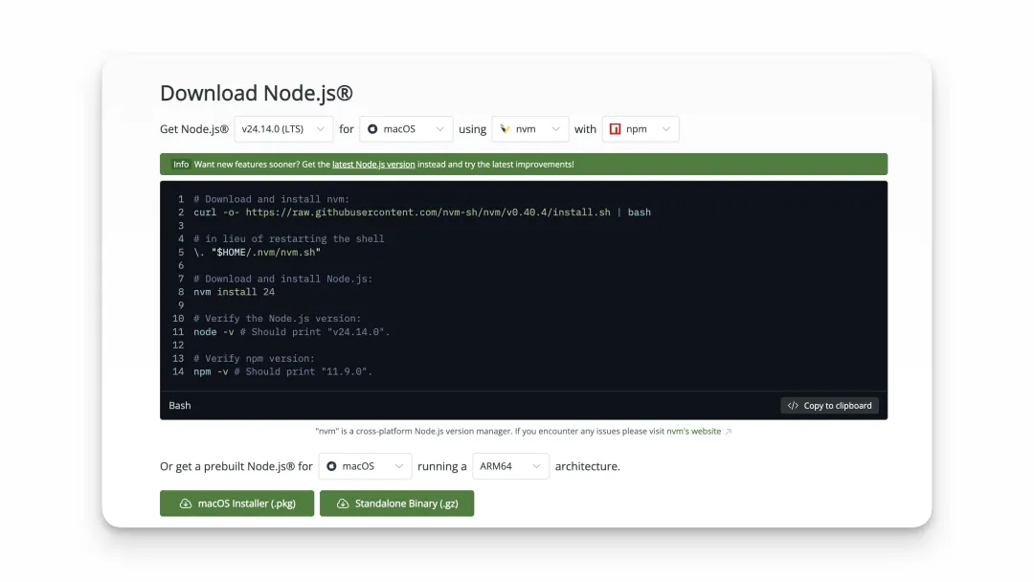Screen dimensions: 1034x582
Task: Download the Standalone Binary (.gz)
Action: [x=396, y=504]
